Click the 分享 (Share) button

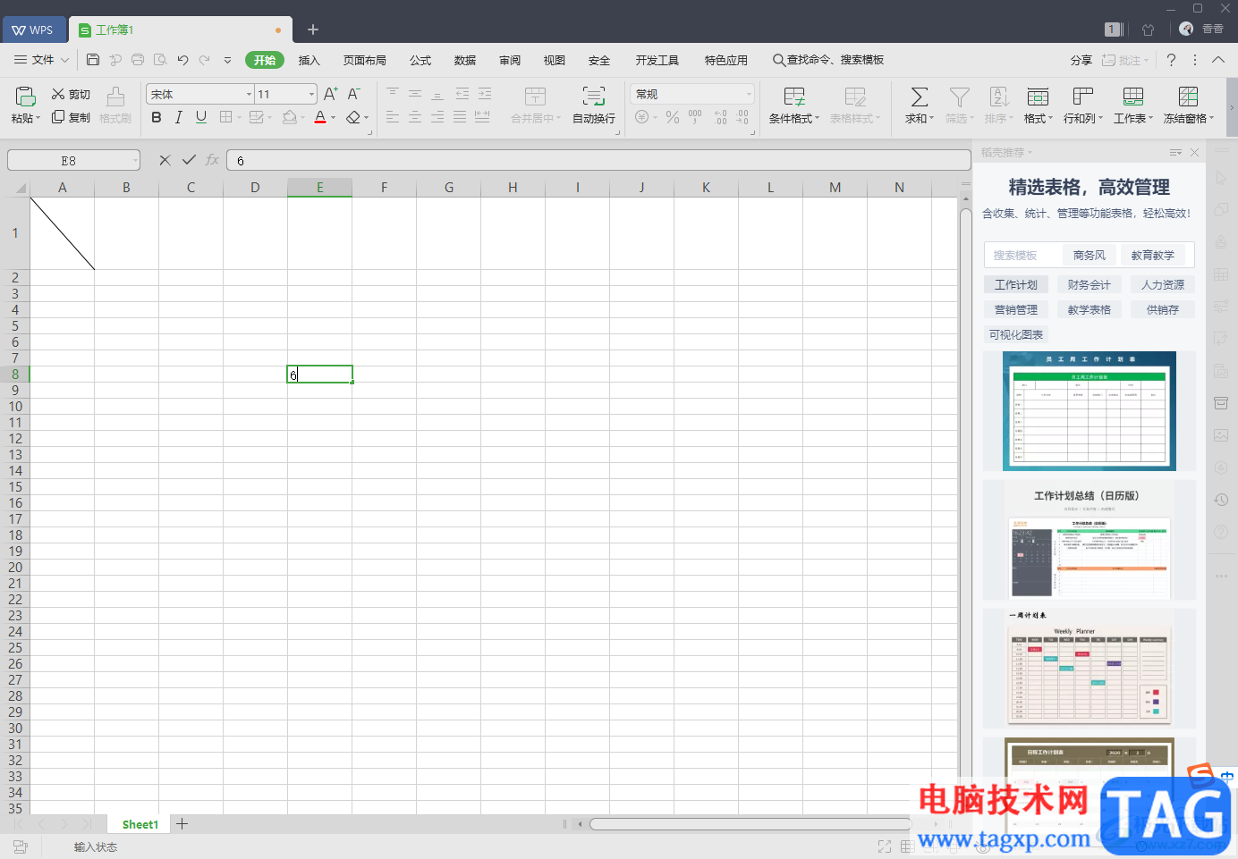[x=1081, y=60]
